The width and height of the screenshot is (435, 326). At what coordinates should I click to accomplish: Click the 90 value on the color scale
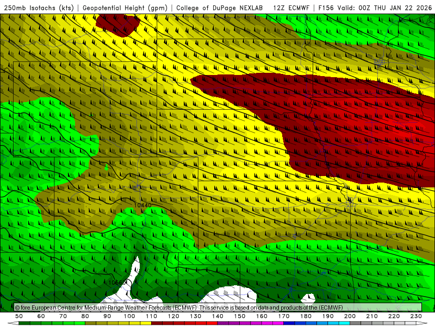(x=107, y=316)
